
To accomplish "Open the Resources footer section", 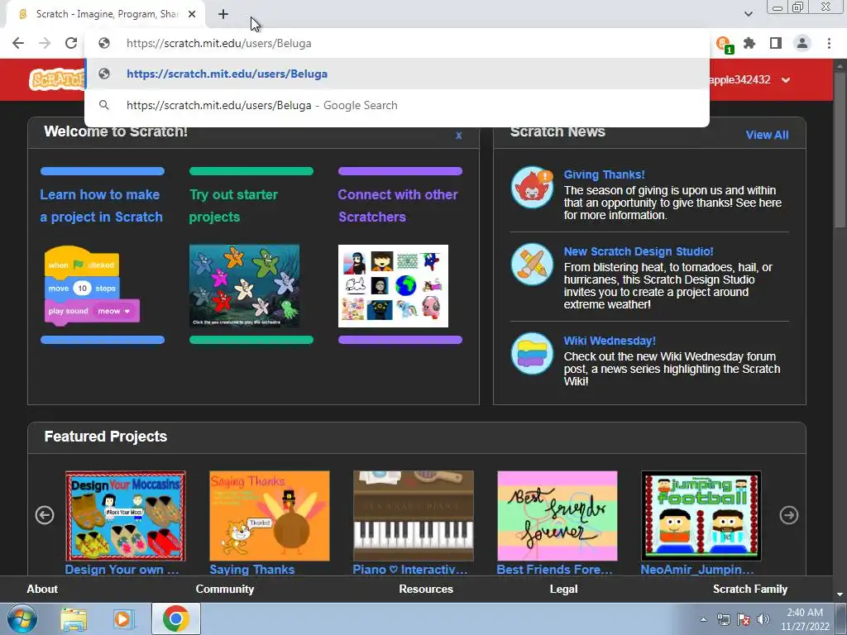I will coord(426,589).
